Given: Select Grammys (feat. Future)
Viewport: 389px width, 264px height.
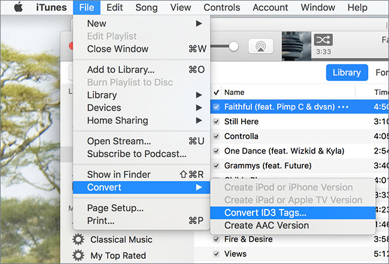Looking at the screenshot, I should (268, 165).
